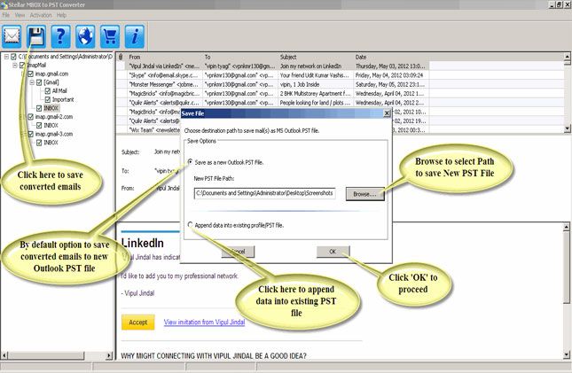Select Save as a new Outlook PST file
The image size is (572, 373).
pos(190,162)
